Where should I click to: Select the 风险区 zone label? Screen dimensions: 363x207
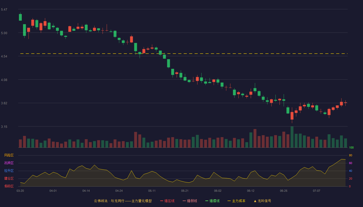pos(9,155)
